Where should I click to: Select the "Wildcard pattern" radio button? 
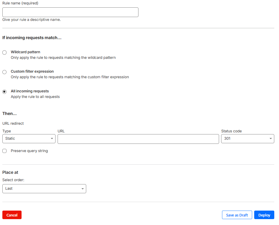click(x=4, y=52)
